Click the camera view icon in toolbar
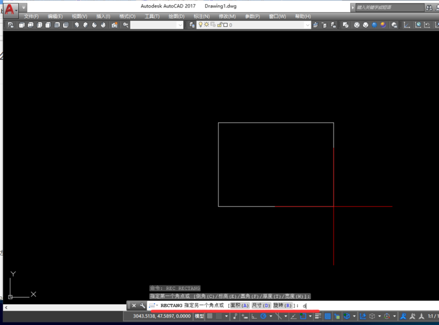This screenshot has width=439, height=325. click(x=115, y=25)
